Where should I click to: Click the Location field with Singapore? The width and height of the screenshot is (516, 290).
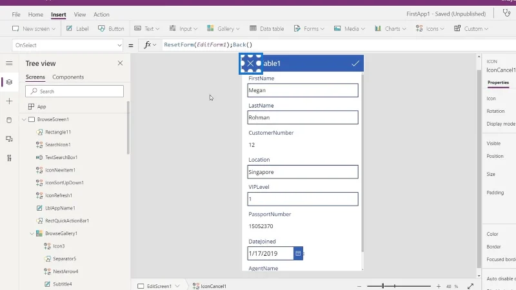coord(303,172)
